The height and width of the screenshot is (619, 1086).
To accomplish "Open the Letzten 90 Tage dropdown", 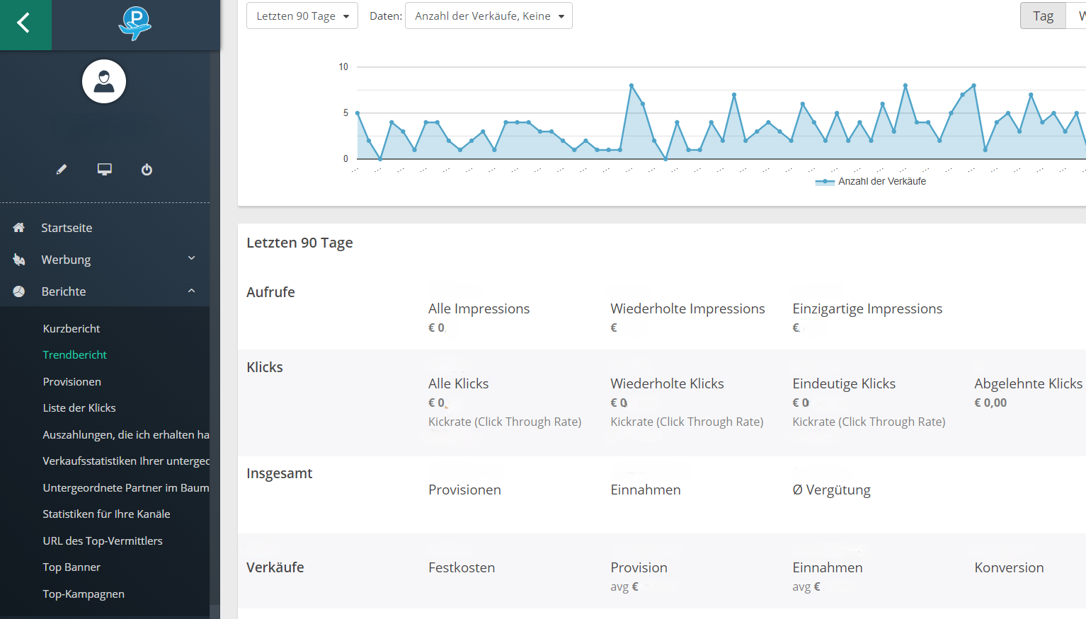I will [302, 16].
